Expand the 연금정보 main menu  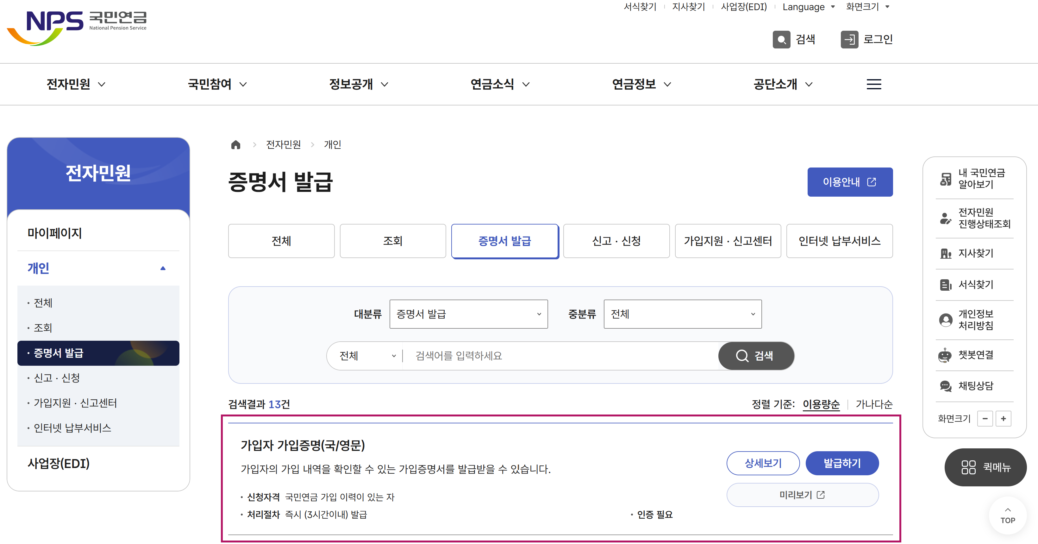[x=641, y=84]
